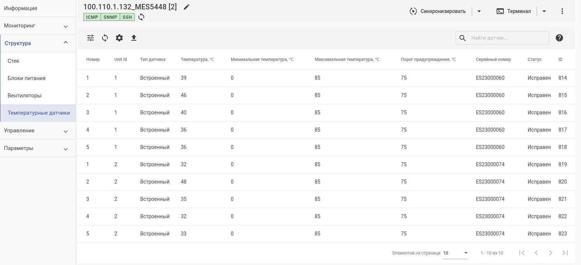
Task: Click the refresh icon beside SSH badge
Action: 141,17
